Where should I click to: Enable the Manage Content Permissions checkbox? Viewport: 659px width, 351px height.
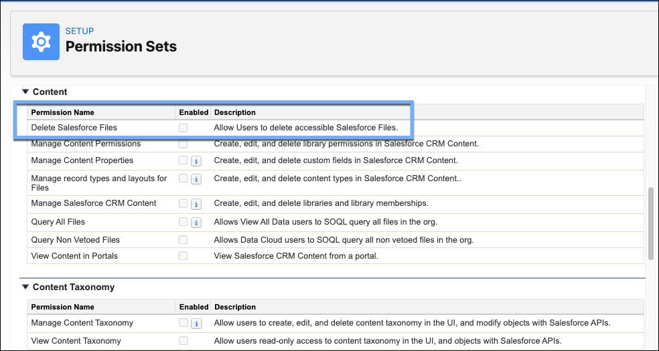click(x=183, y=144)
